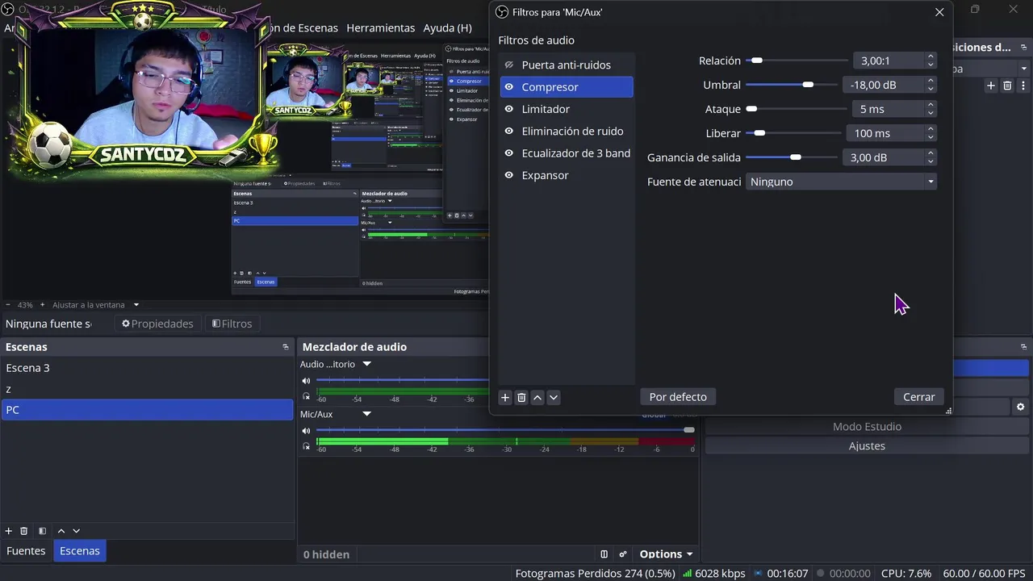Select the Limitador filter
This screenshot has width=1033, height=581.
pos(567,109)
